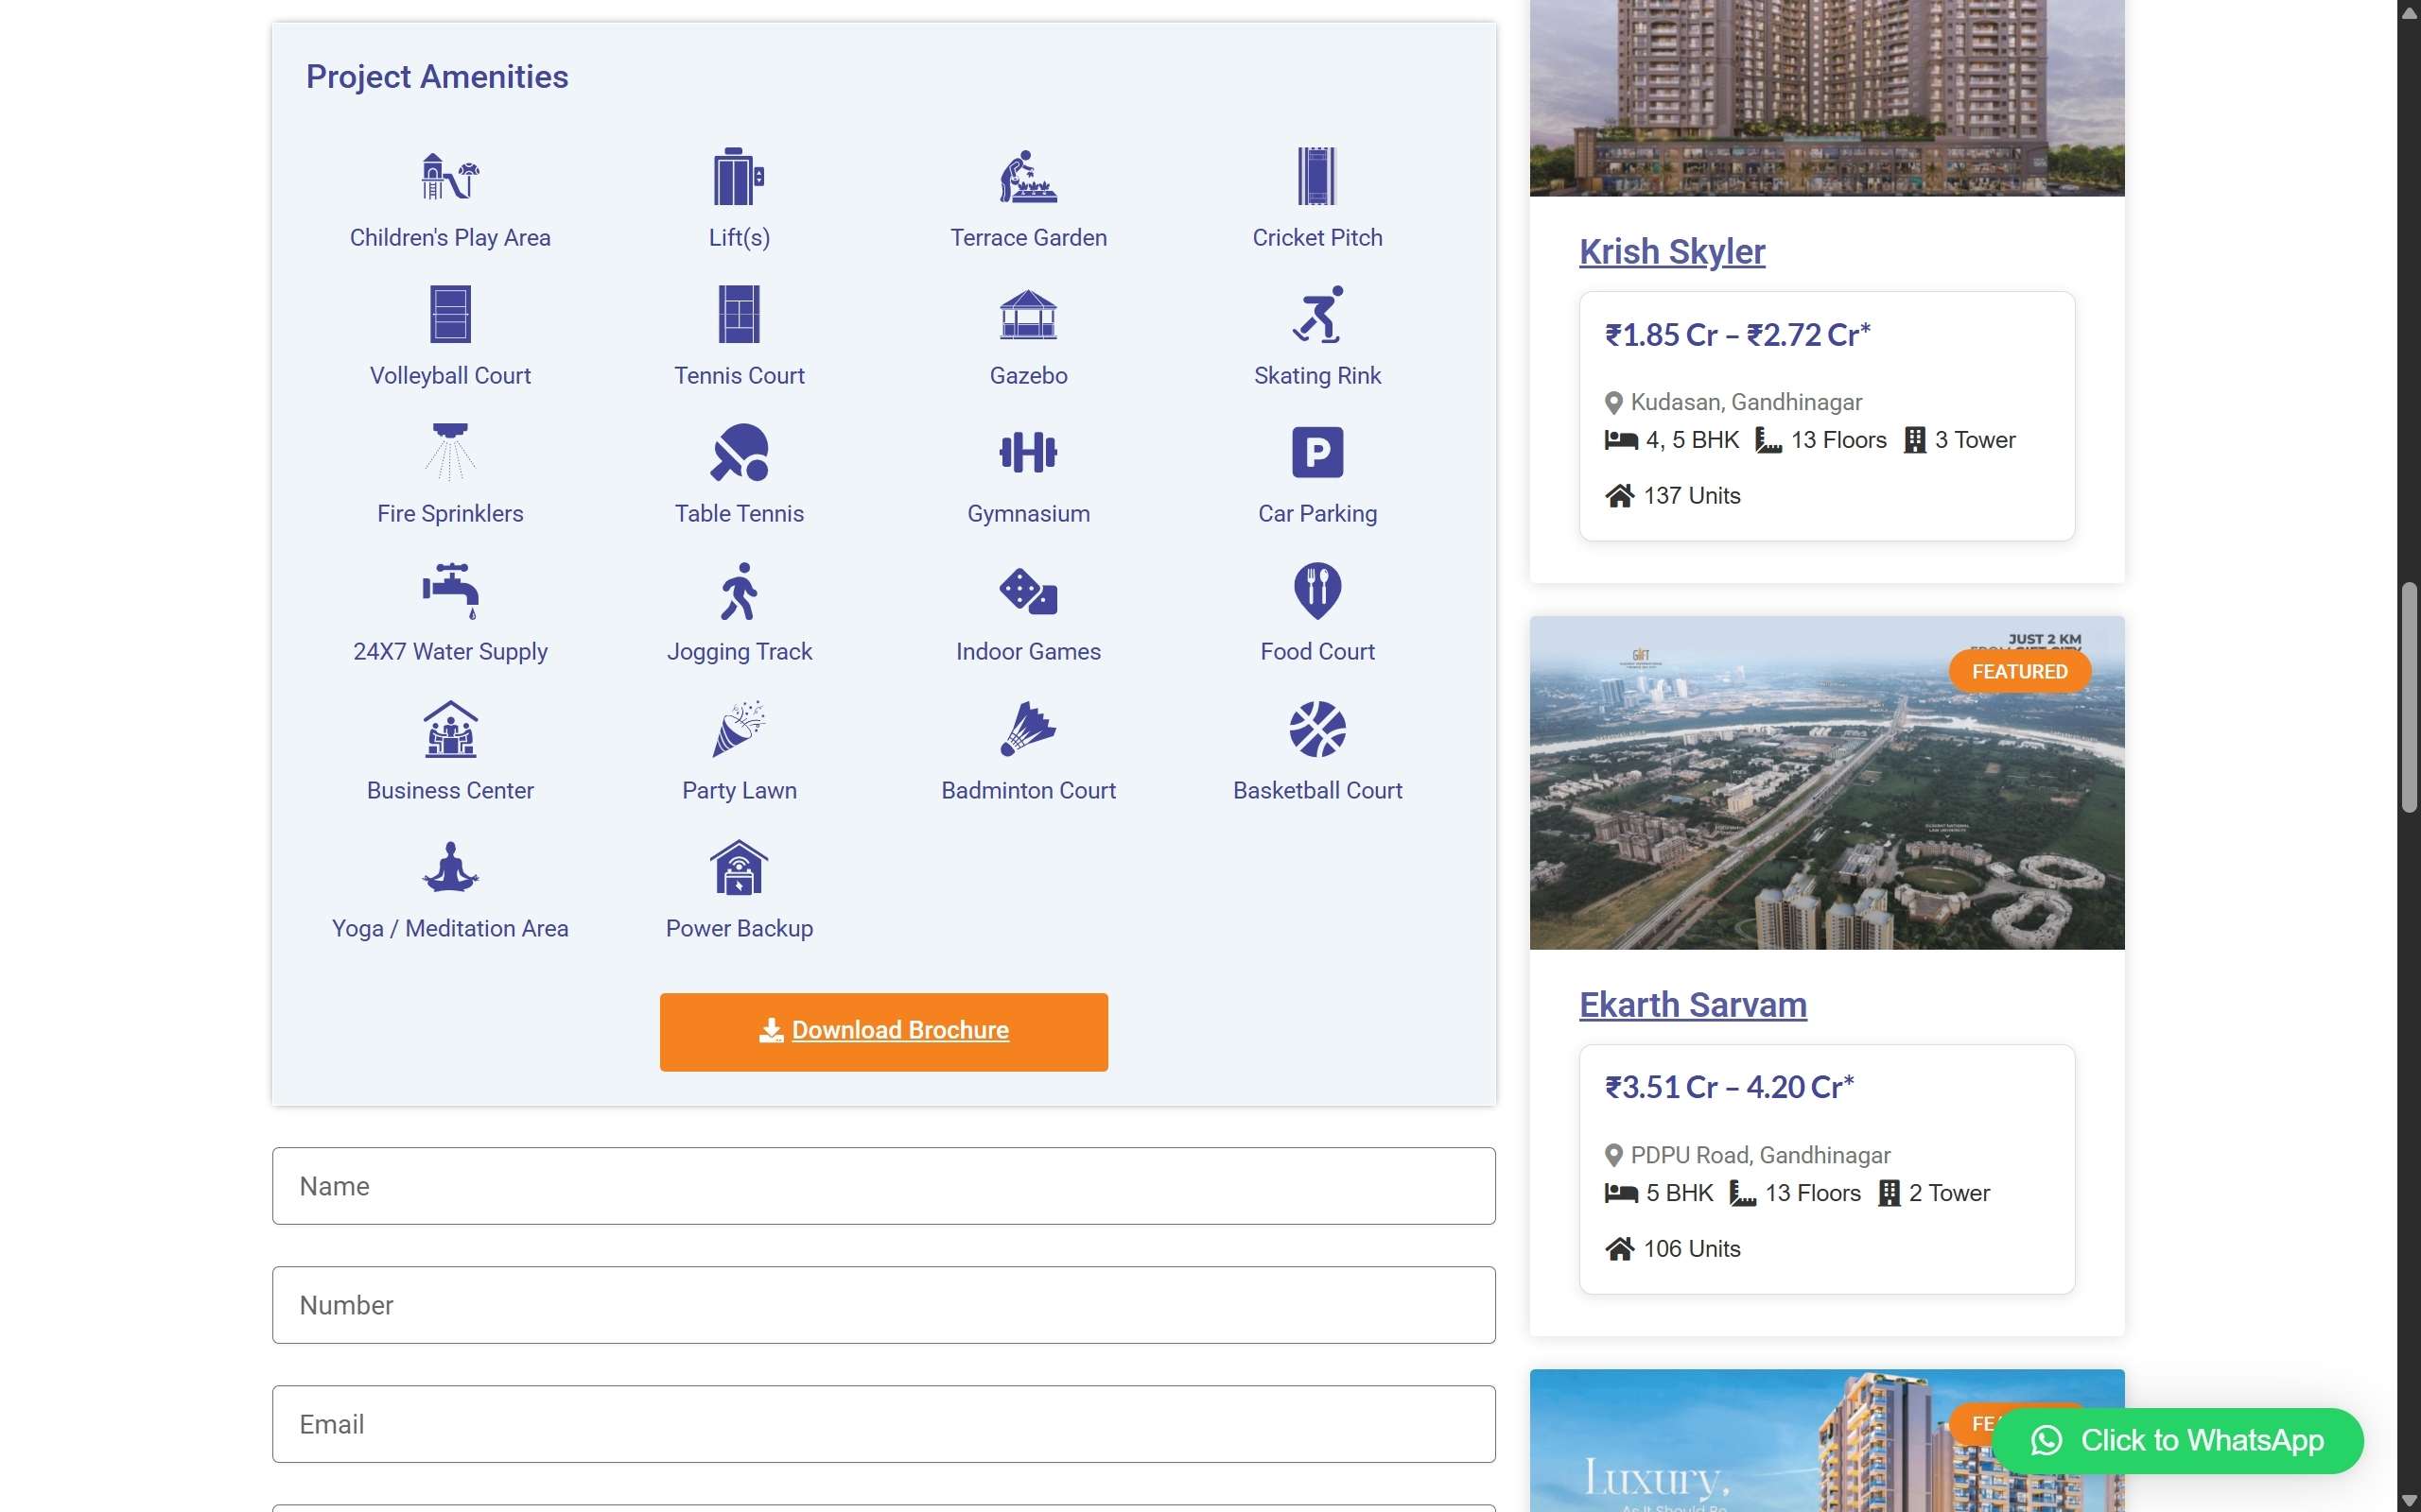Open the Krish Skyler project link
2421x1512 pixels.
[x=1671, y=251]
